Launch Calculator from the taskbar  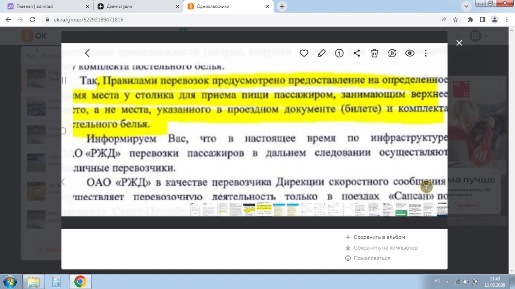click(x=56, y=281)
